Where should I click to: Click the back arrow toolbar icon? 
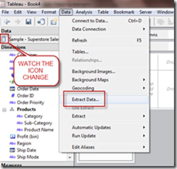[7, 22]
